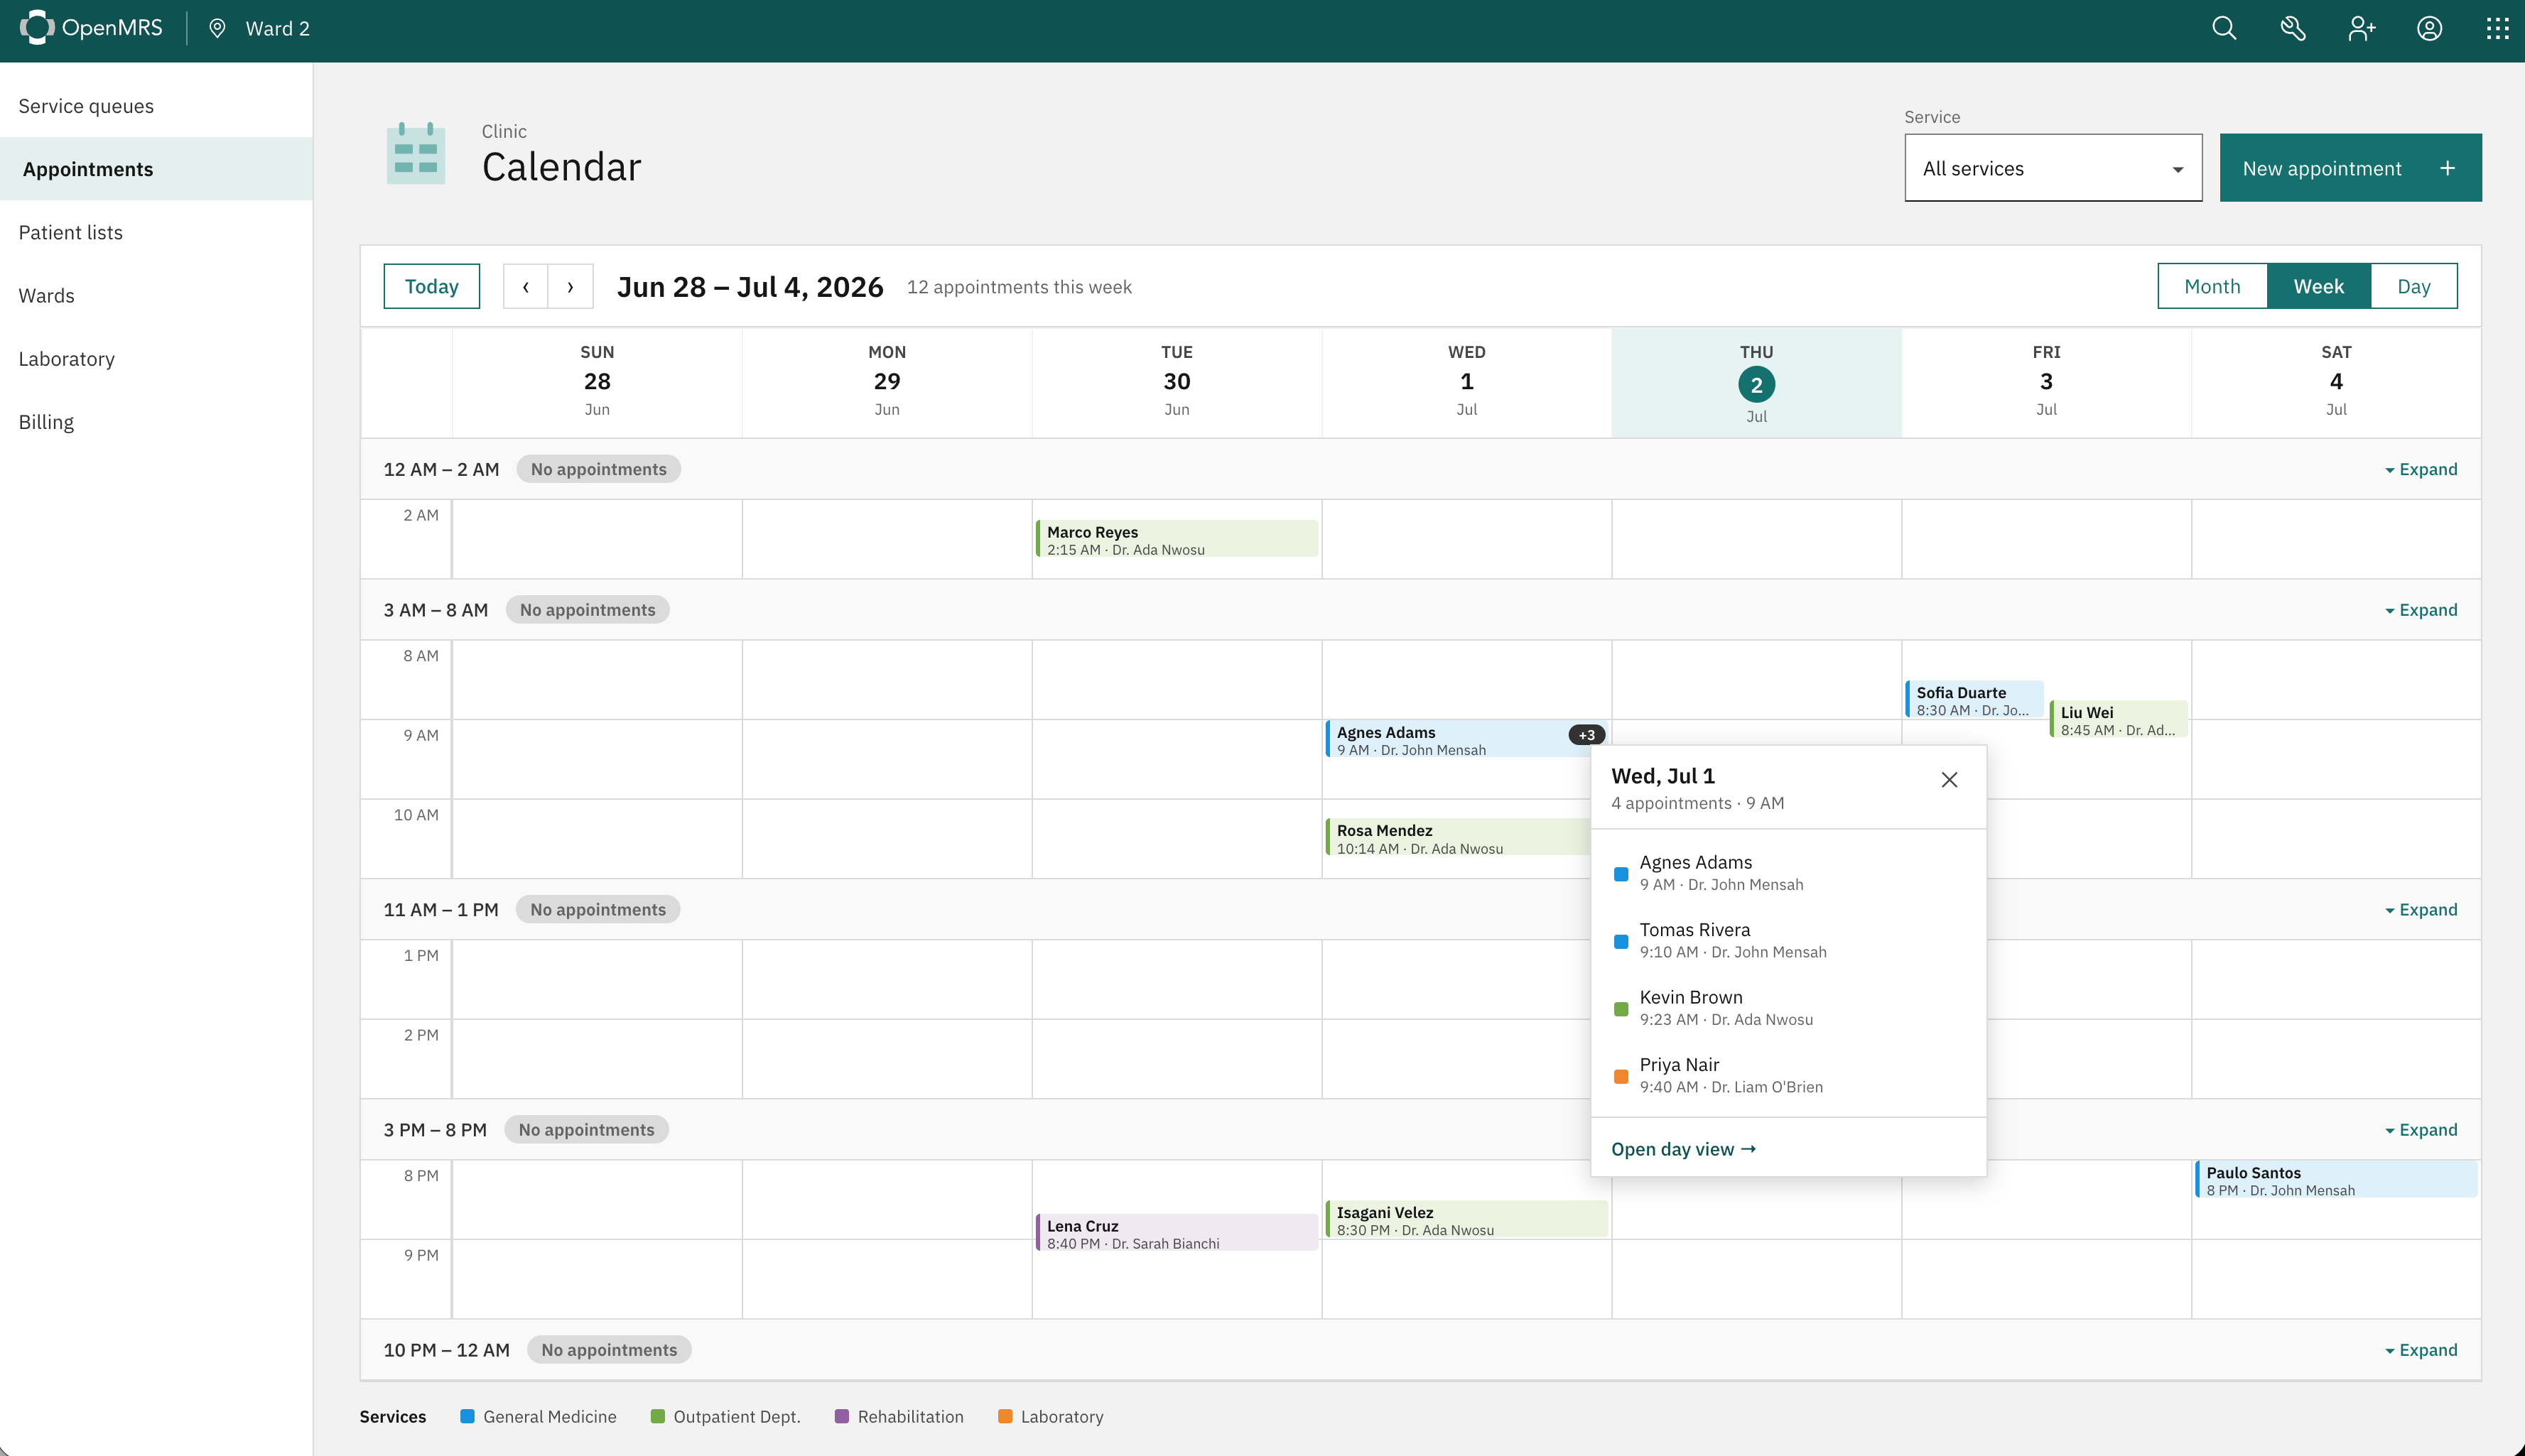The image size is (2525, 1456).
Task: Expand the 11 AM – 1 PM time block
Action: click(2420, 910)
